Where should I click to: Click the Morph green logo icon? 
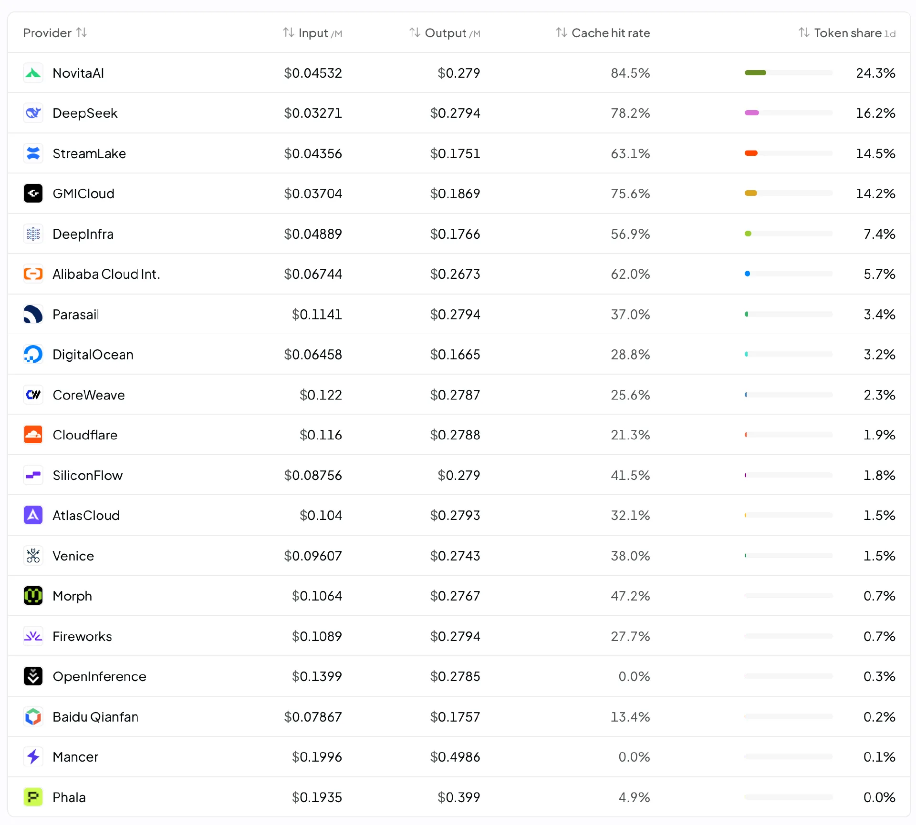33,596
